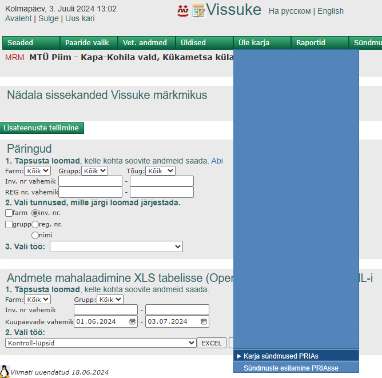Click the red cow logo icon

coord(183,11)
